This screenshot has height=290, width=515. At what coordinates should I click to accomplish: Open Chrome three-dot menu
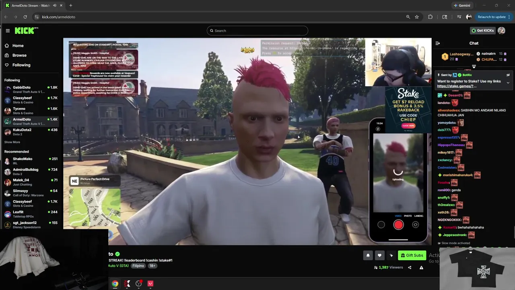pyautogui.click(x=509, y=17)
